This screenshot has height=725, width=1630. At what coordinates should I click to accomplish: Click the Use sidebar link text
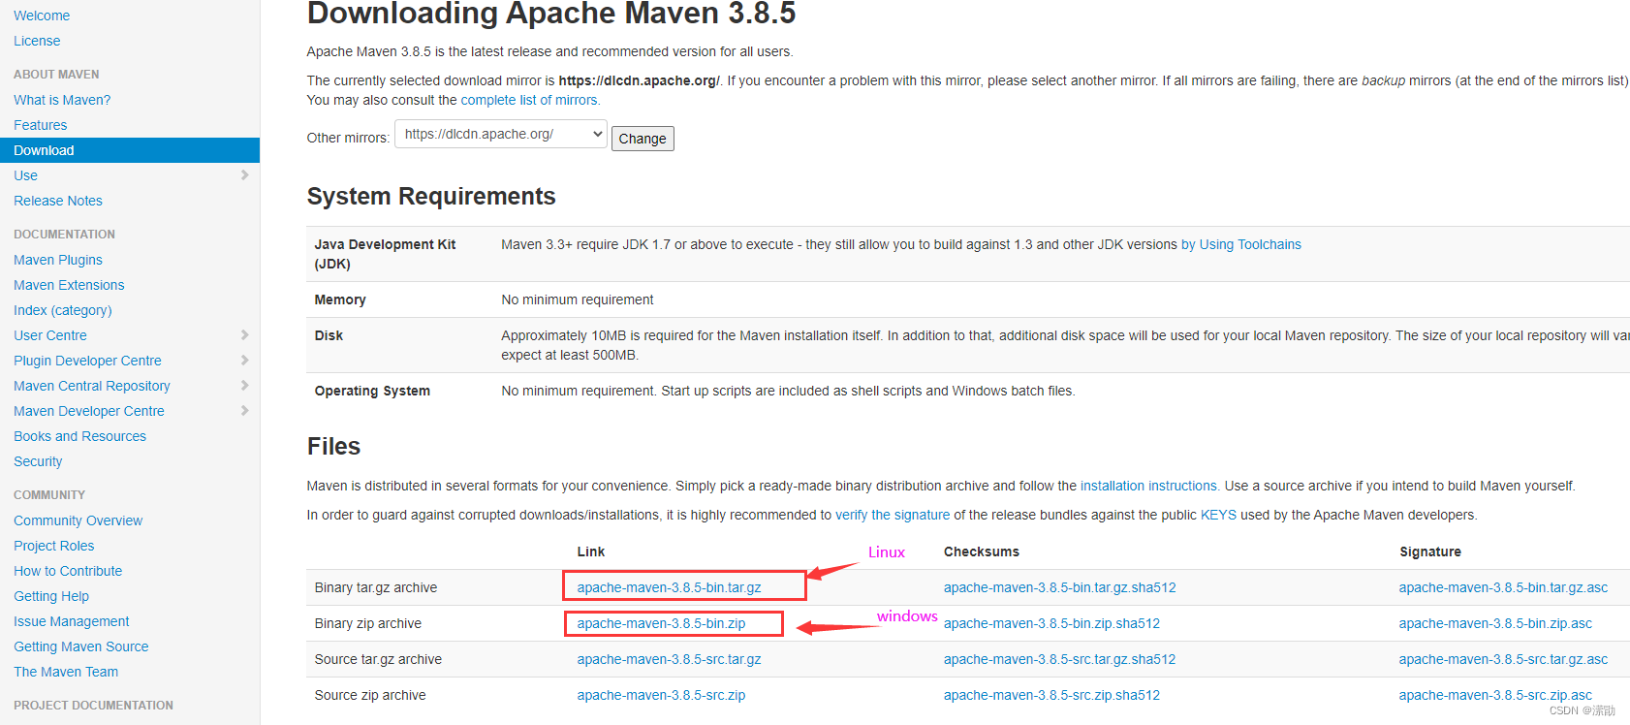click(26, 175)
